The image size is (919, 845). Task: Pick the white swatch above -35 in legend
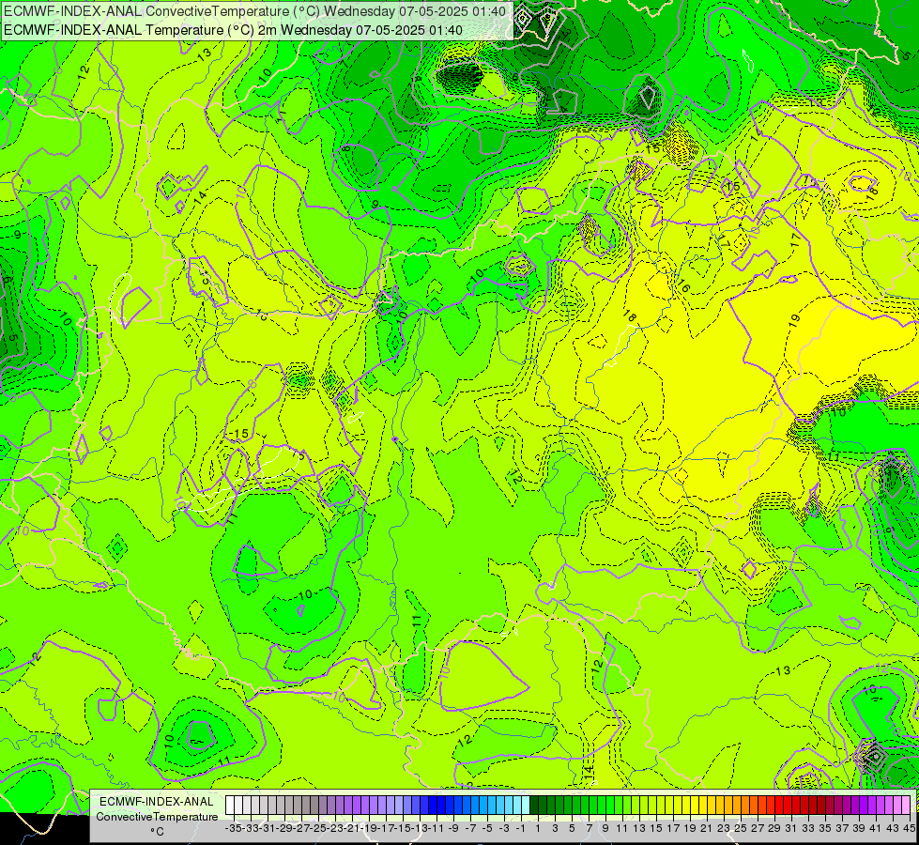[230, 806]
